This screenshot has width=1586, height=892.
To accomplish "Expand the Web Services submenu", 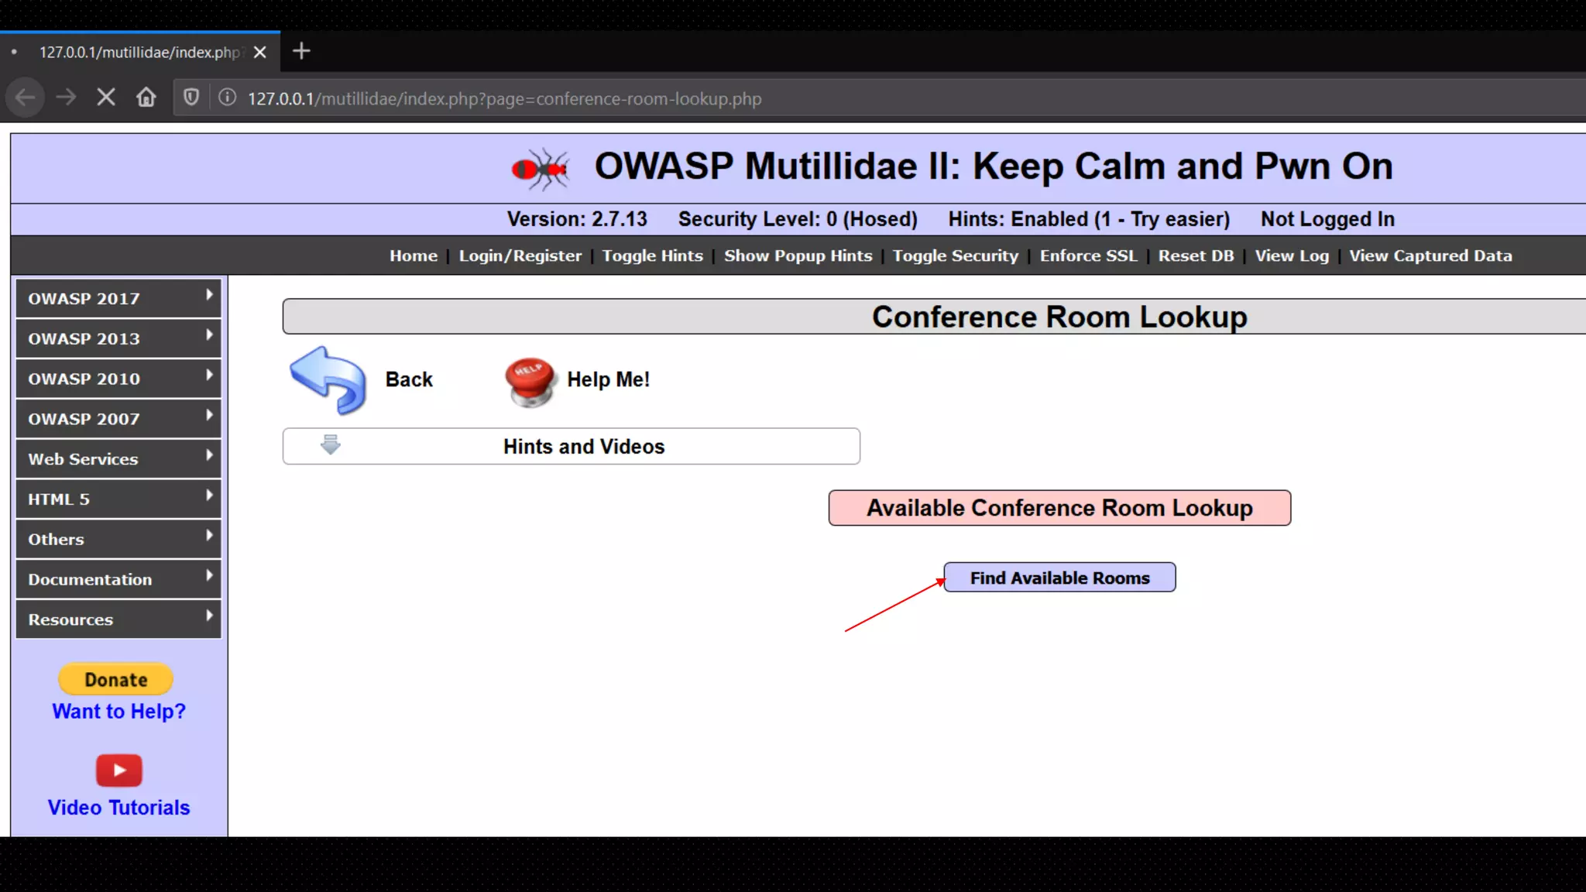I will tap(118, 459).
